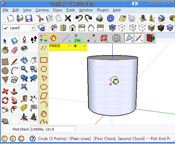Viewport: 175px width, 144px height.
Task: Select the Freehand scribble tool
Action: click(x=14, y=80)
